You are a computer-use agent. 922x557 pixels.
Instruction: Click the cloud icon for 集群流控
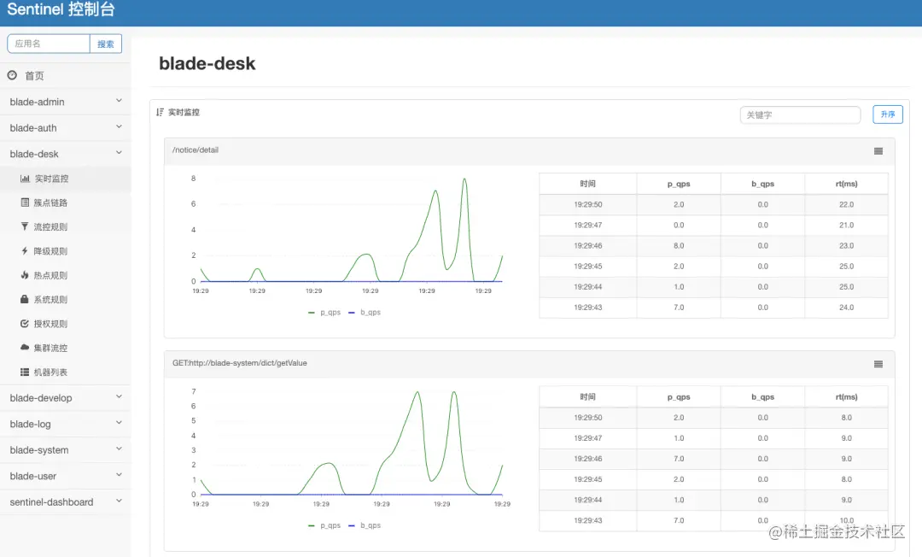[25, 347]
